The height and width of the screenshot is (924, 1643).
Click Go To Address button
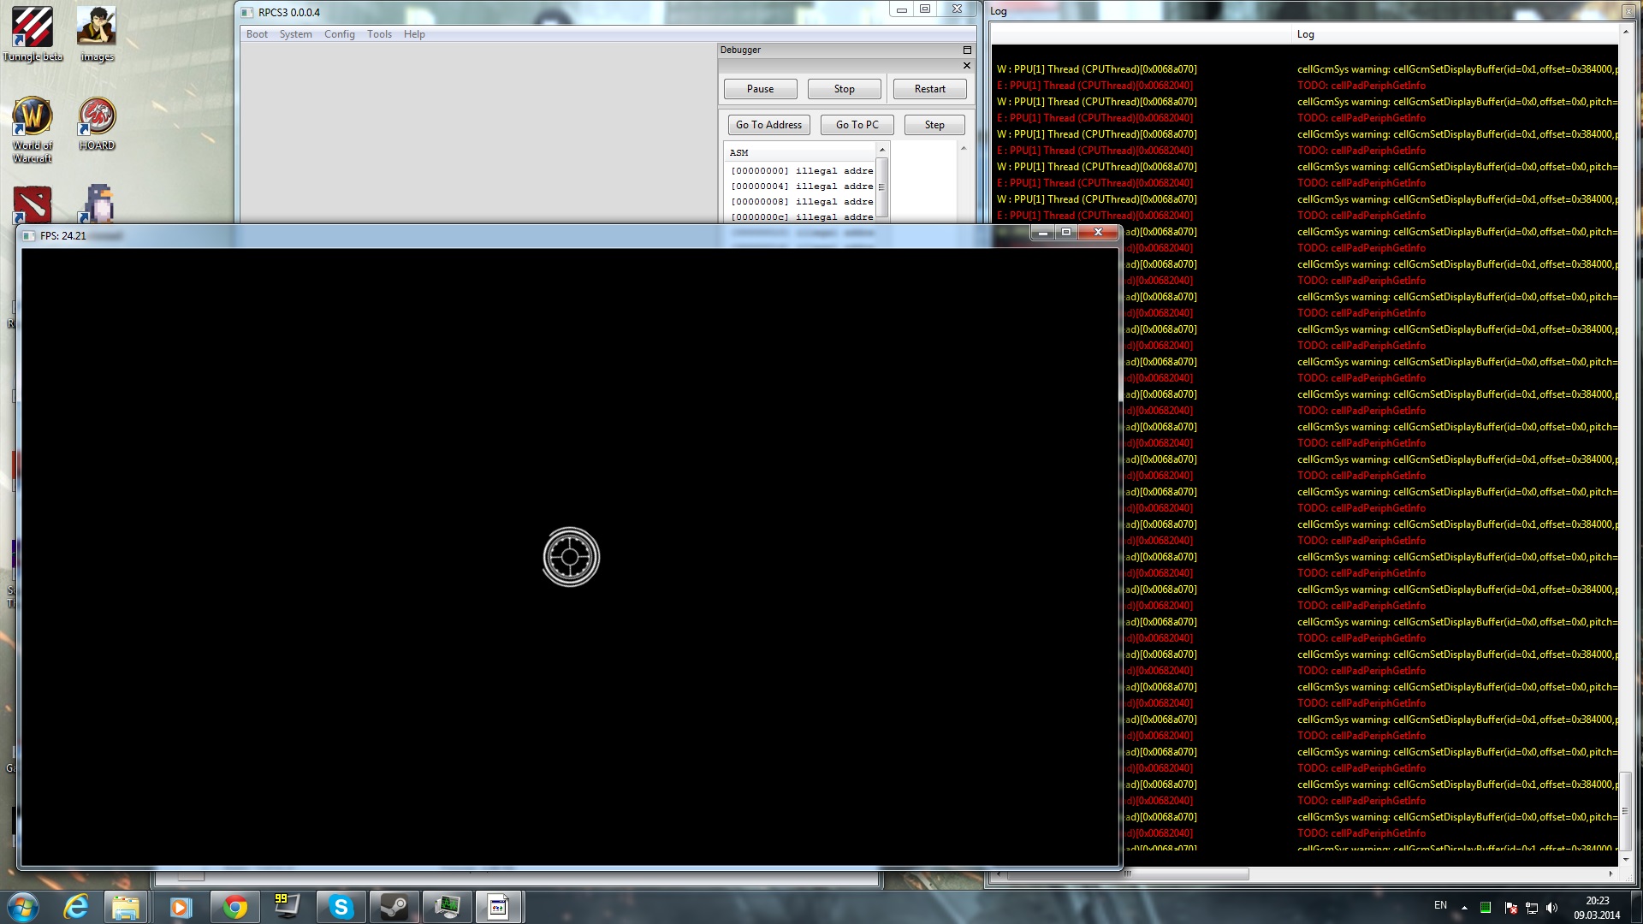coord(768,125)
